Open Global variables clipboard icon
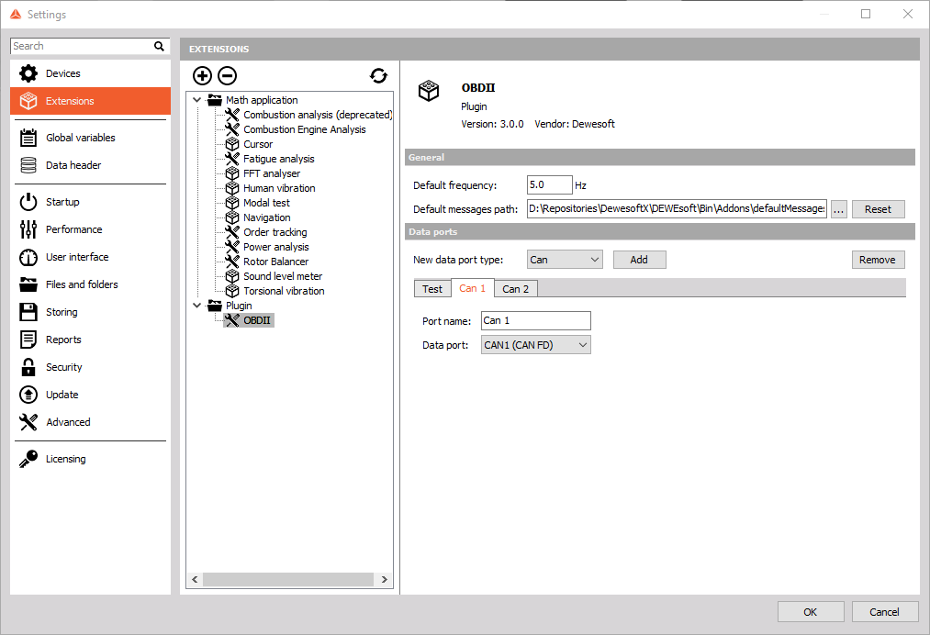Image resolution: width=930 pixels, height=635 pixels. coord(28,138)
